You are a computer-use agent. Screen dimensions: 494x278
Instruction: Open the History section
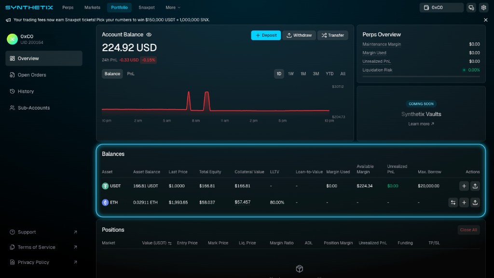[x=44, y=91]
